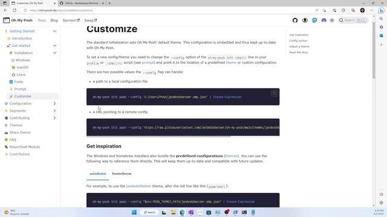This screenshot has height=217, width=387.
Task: Expand the Segments sidebar category
Action: point(54,111)
